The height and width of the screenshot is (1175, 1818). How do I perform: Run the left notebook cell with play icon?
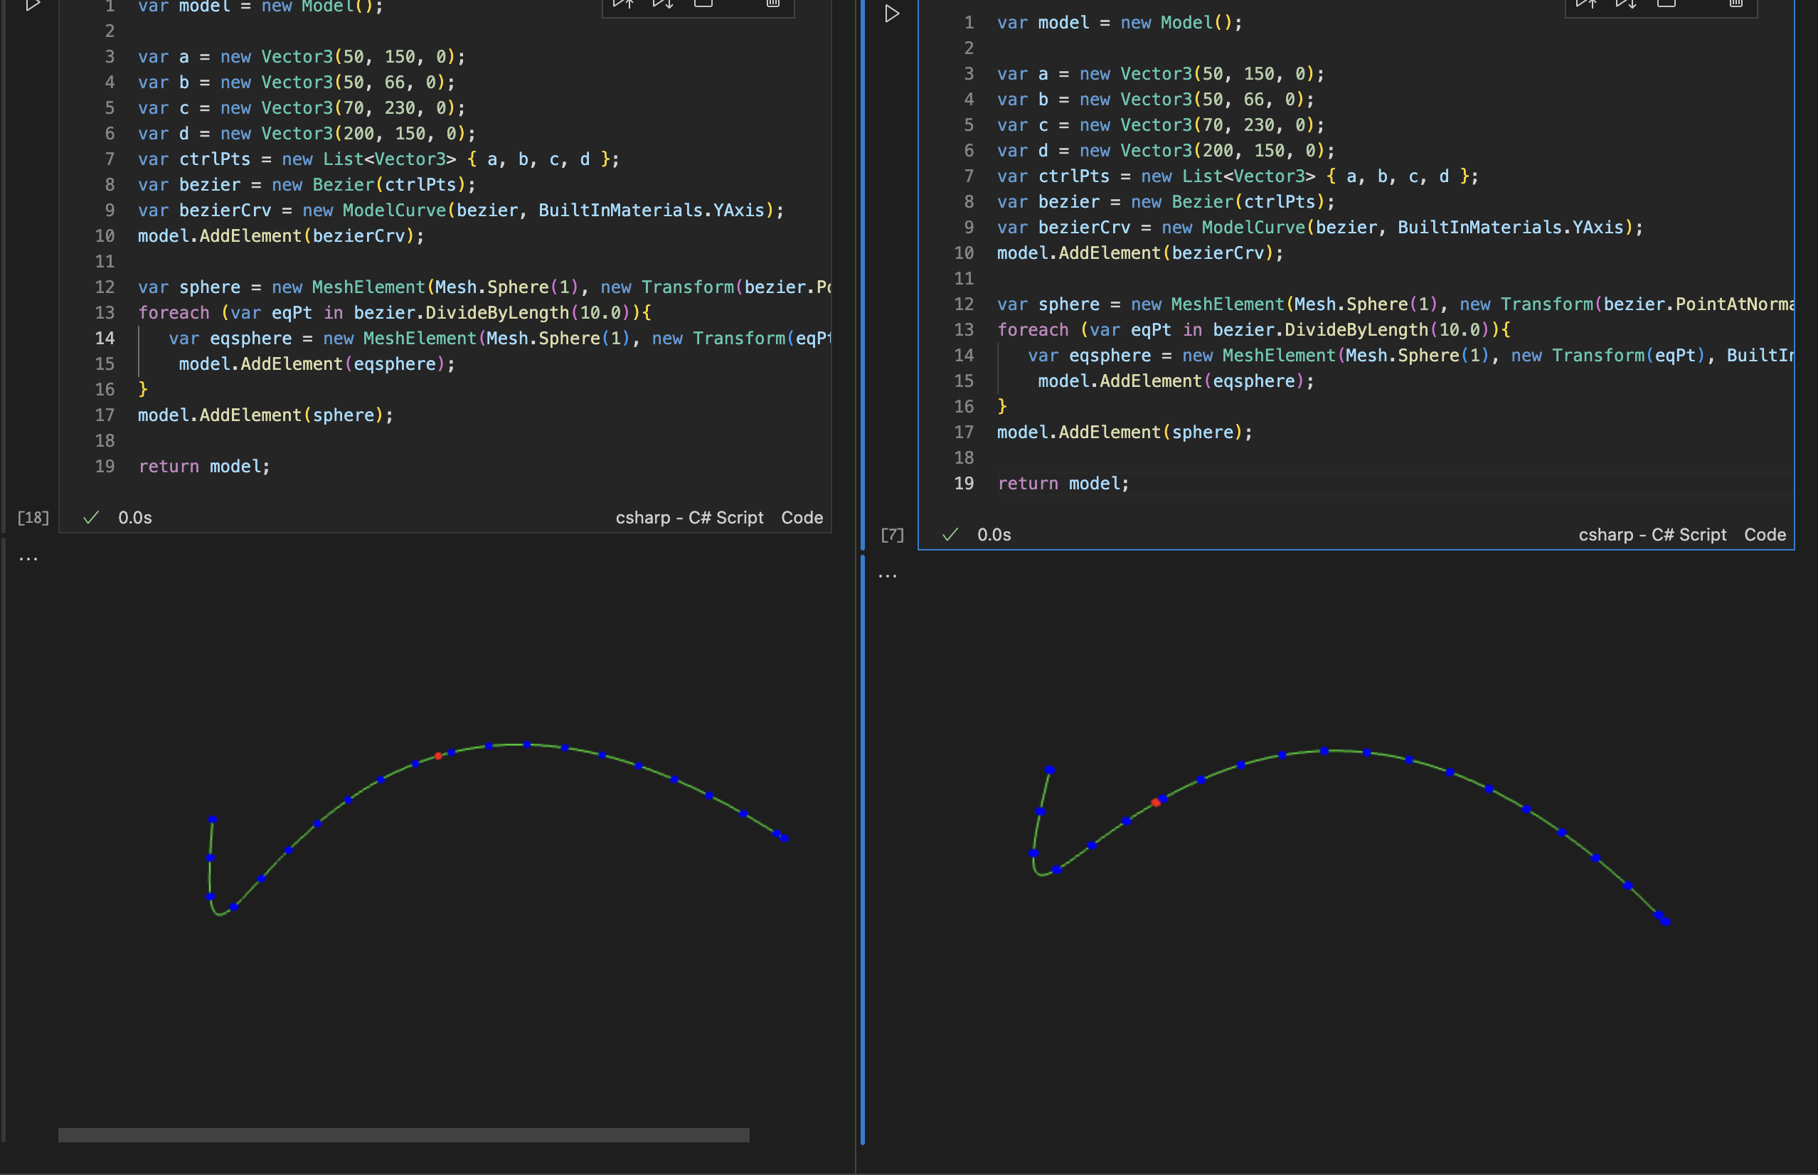click(x=33, y=4)
